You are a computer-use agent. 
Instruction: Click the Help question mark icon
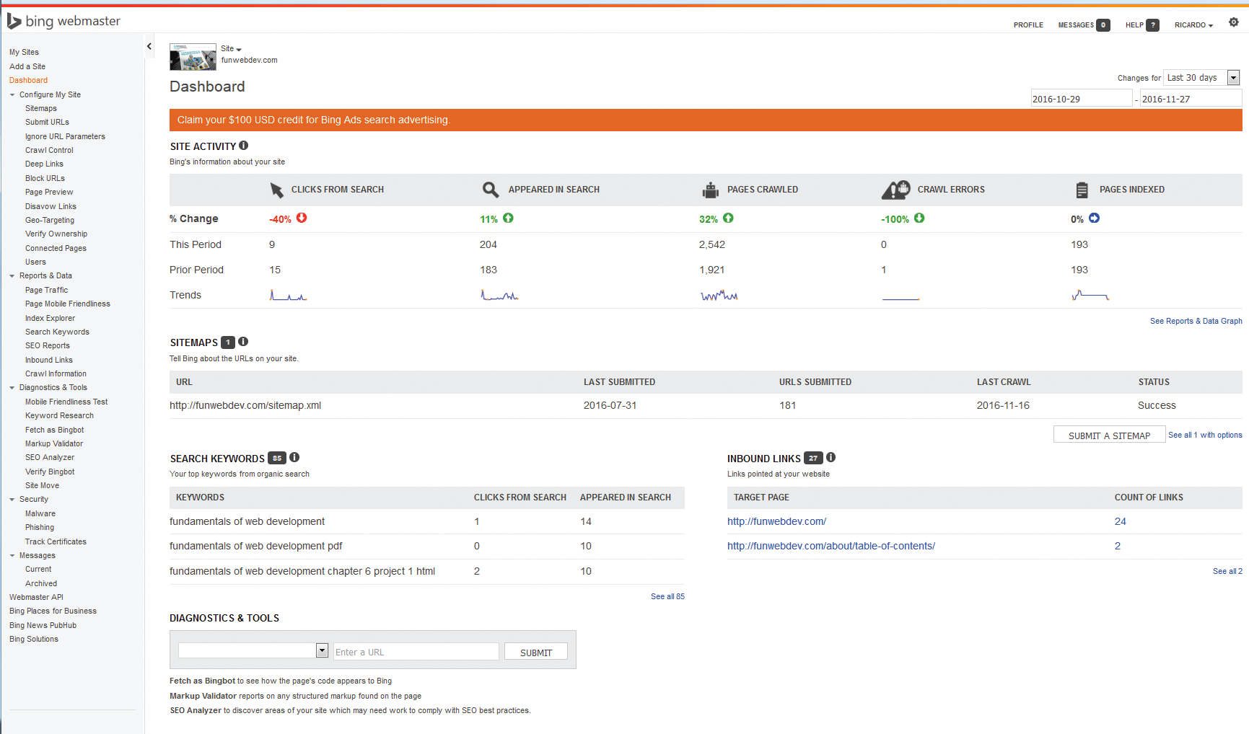[1153, 25]
